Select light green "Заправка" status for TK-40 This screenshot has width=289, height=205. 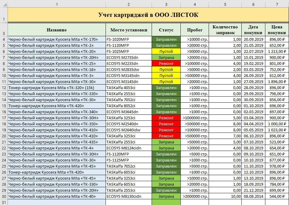click(x=166, y=196)
